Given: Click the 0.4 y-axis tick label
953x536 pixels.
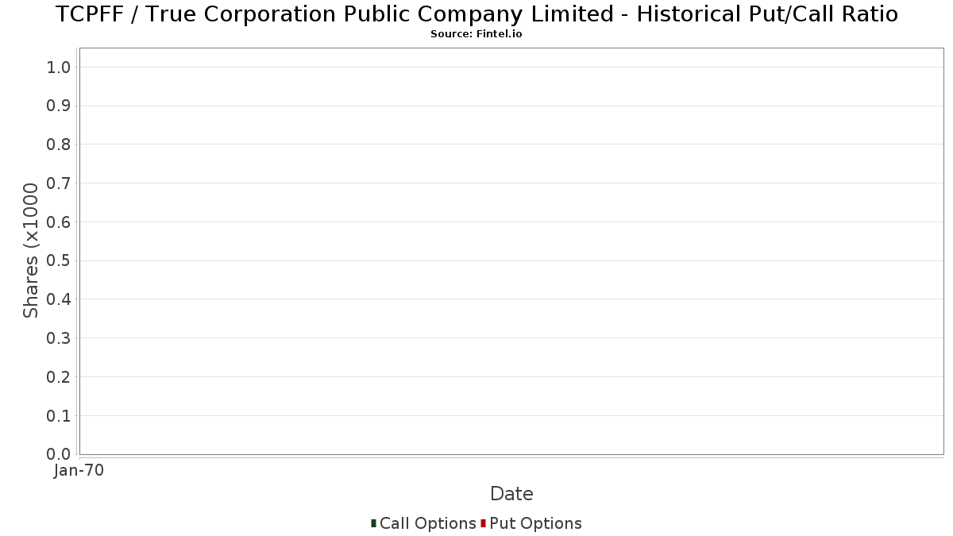Looking at the screenshot, I should (x=59, y=299).
